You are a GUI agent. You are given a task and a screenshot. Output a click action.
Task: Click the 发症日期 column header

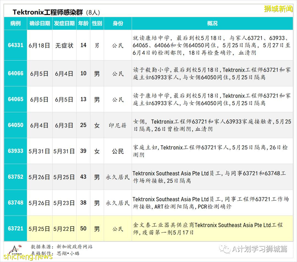click(64, 23)
